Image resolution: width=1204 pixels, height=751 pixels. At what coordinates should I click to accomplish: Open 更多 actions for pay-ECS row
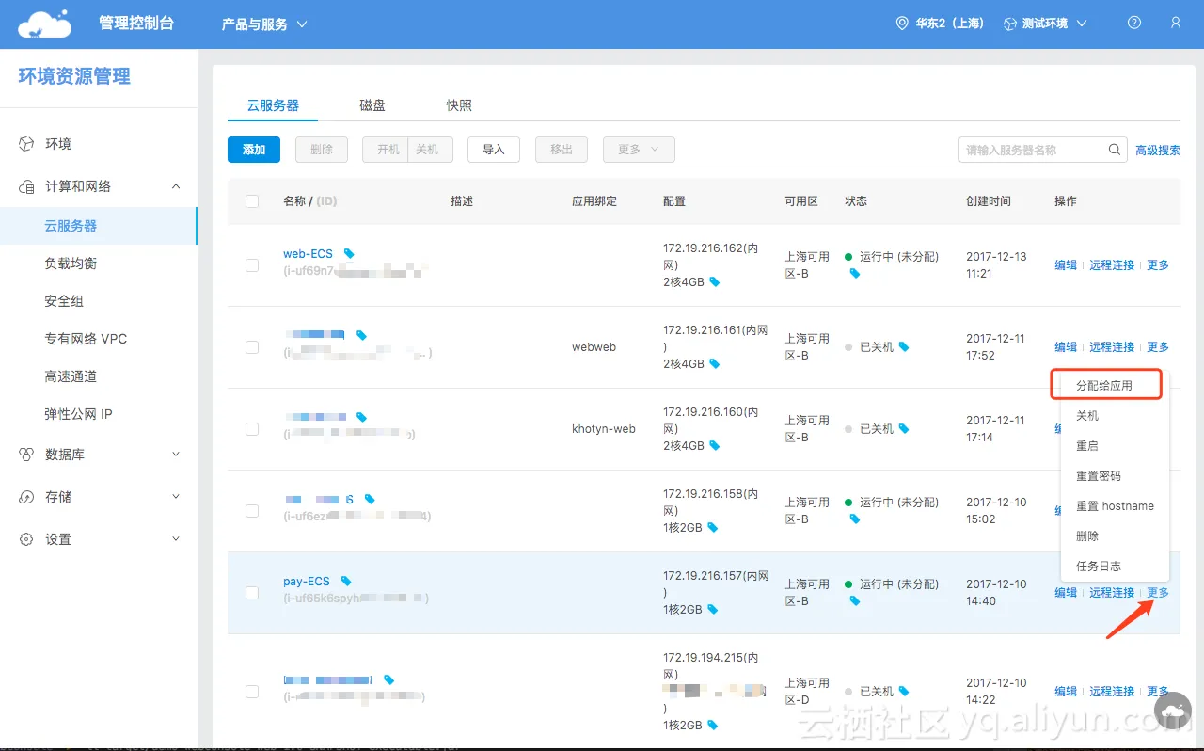point(1158,593)
